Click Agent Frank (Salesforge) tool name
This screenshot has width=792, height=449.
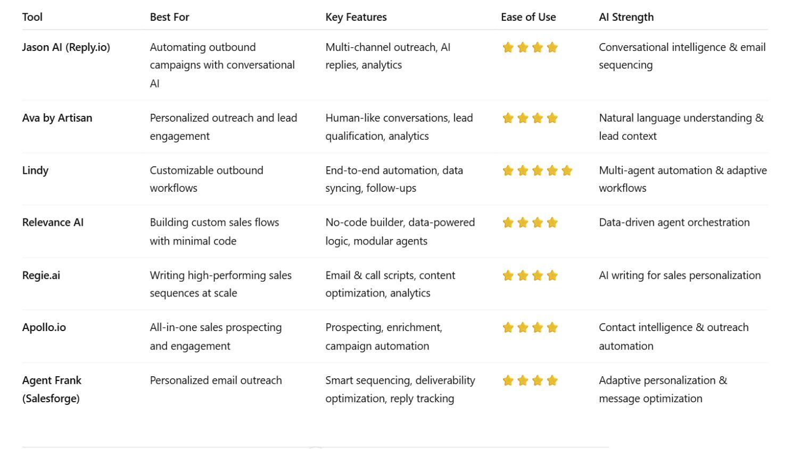[x=52, y=389]
